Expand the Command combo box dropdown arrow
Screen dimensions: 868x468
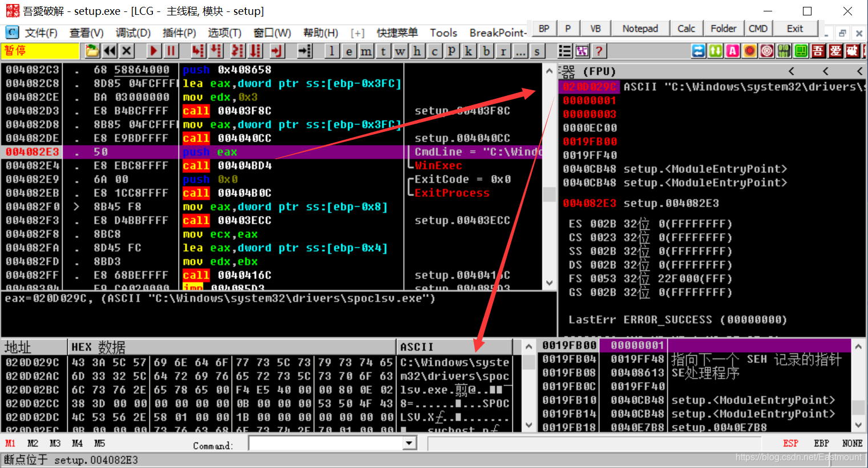click(409, 443)
